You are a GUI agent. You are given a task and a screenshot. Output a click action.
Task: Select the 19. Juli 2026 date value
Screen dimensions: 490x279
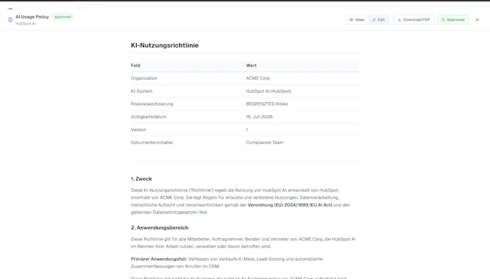(259, 117)
